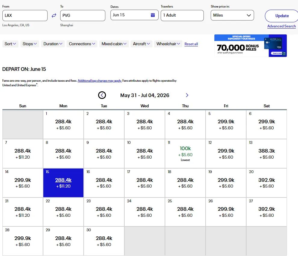This screenshot has width=298, height=262.
Task: Select June 11 lowest fare 100k
Action: click(185, 151)
